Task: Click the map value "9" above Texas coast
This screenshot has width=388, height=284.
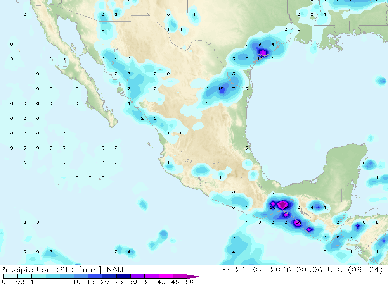Action: tap(260, 44)
